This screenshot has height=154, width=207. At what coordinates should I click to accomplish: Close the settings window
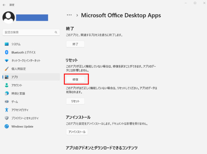pyautogui.click(x=204, y=3)
